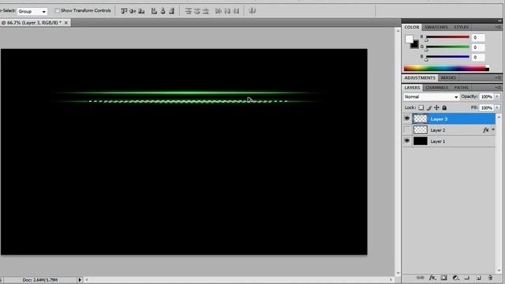Click the Link Layers icon
The image size is (505, 284).
tap(420, 278)
